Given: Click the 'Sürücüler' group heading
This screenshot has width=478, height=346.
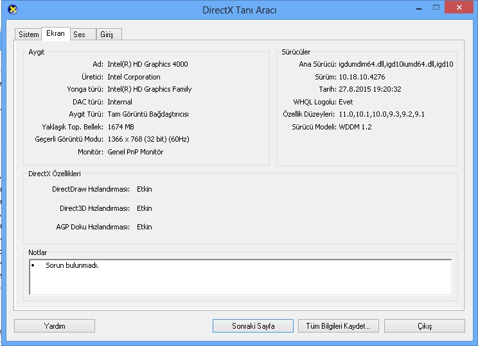Looking at the screenshot, I should pyautogui.click(x=296, y=52).
